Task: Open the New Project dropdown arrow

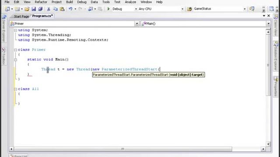Action: (12, 9)
